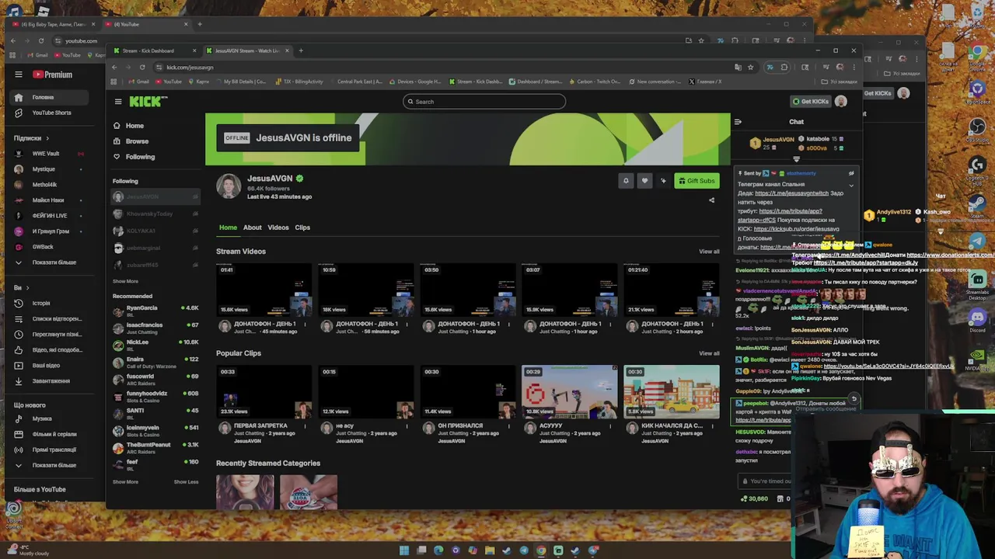The width and height of the screenshot is (995, 559).
Task: Switch to the Videos tab
Action: (x=278, y=227)
